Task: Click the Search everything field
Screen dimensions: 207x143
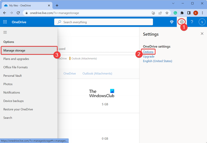Action: point(103,22)
